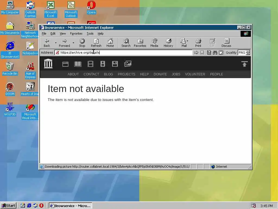Viewport: 278px width, 209px height.
Task: Decrease Quality with the down spinner arrow
Action: click(248, 54)
